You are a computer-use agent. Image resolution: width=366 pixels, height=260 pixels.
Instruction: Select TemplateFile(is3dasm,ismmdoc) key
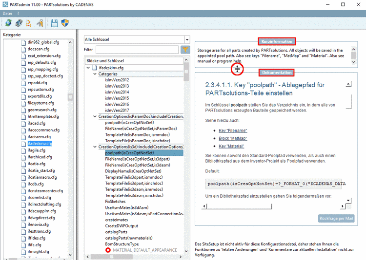click(x=134, y=189)
